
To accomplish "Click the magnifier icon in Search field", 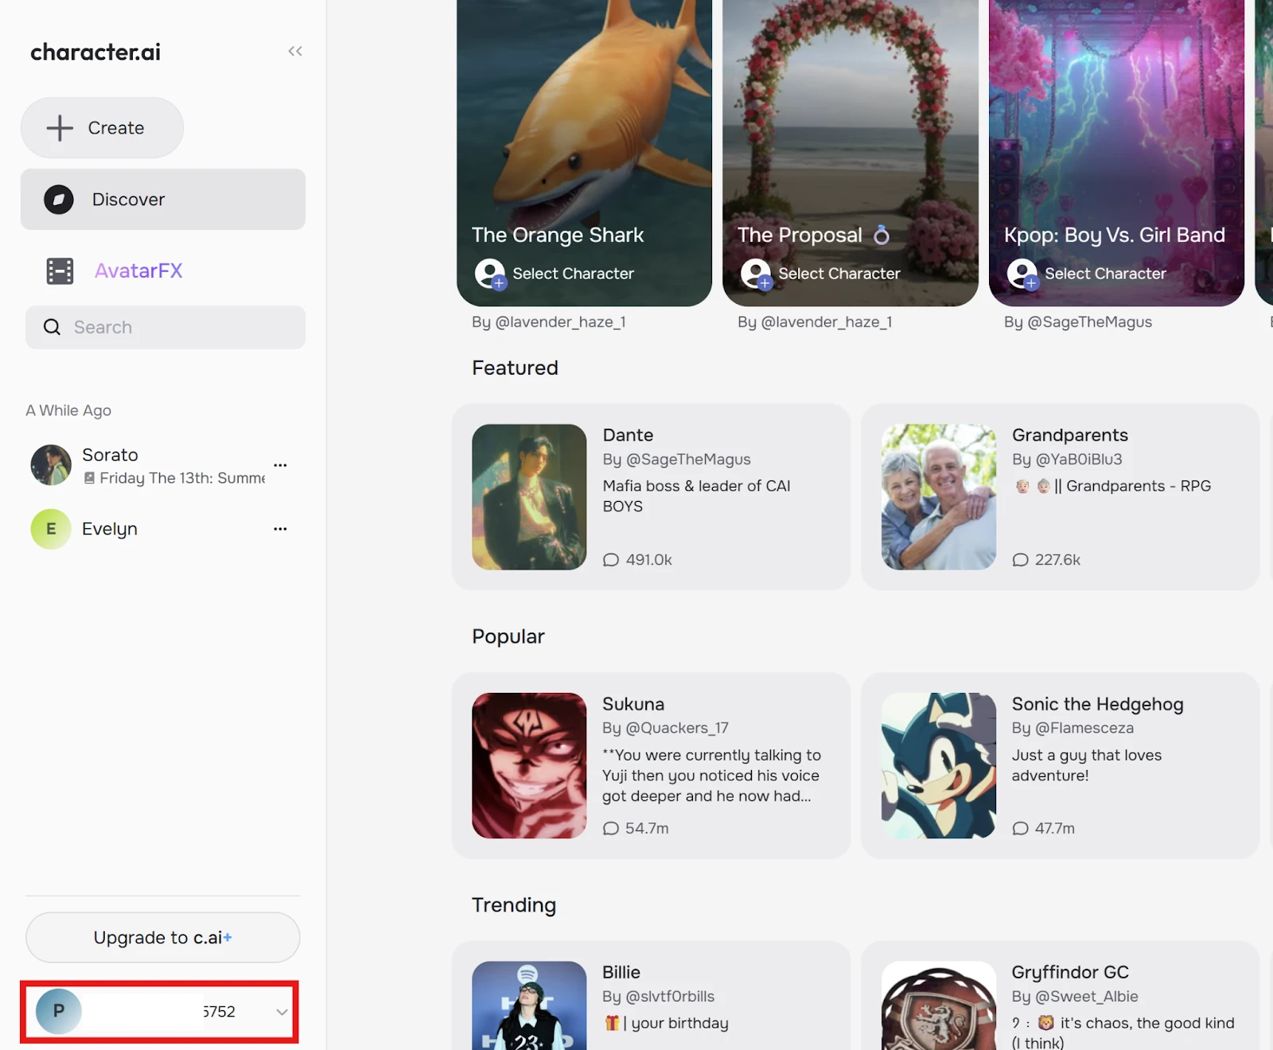I will point(53,327).
